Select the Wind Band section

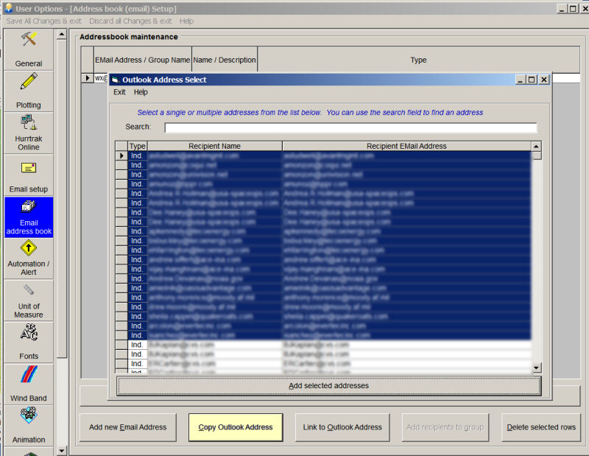29,384
